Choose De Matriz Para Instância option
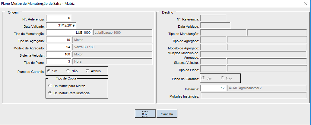311x125 pixels. pos(50,93)
